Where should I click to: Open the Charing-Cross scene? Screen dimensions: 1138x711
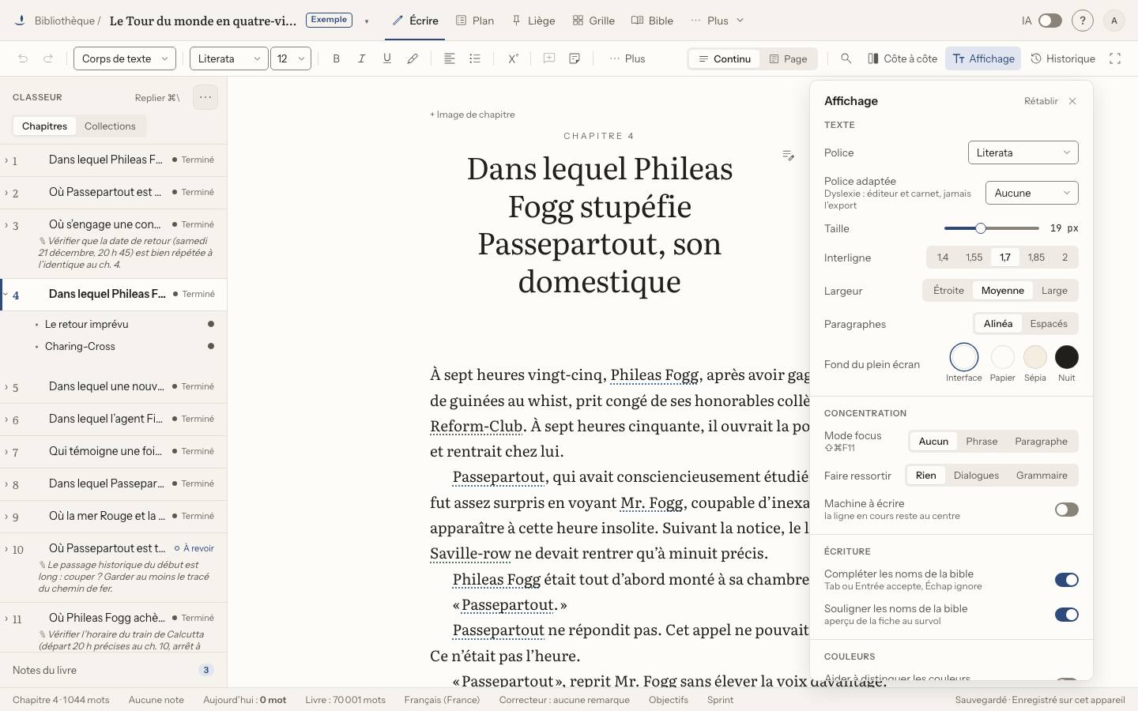80,346
